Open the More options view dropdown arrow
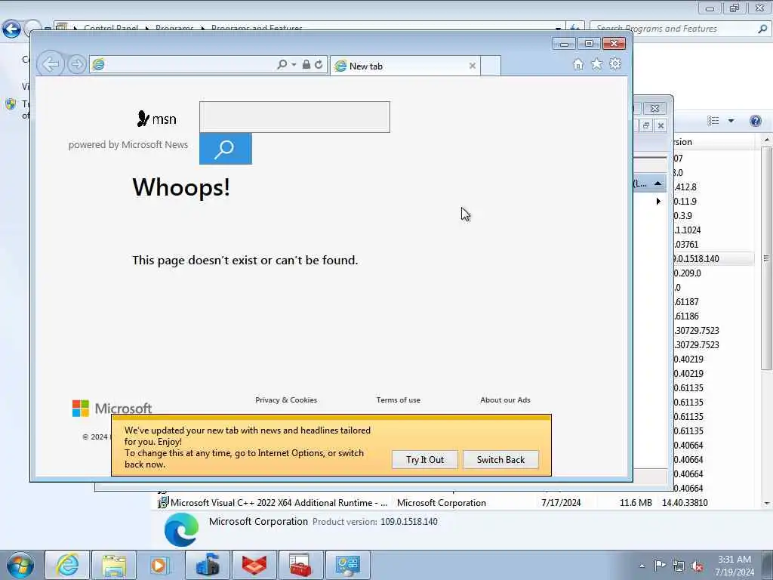The image size is (773, 580). [731, 121]
